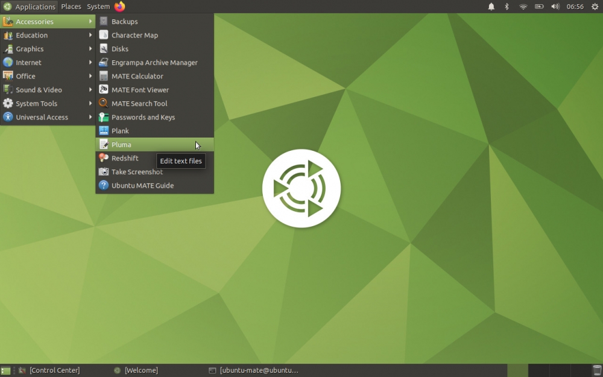Open MATE Font Viewer icon
Viewport: 603px width, 377px height.
pos(104,90)
